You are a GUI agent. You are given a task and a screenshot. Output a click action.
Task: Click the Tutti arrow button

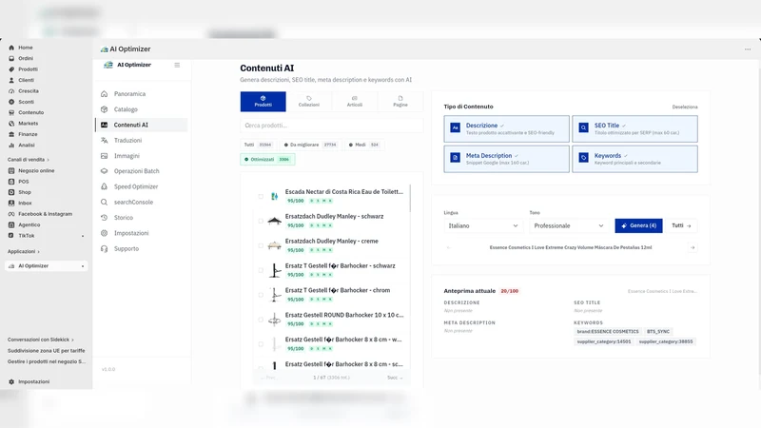tap(681, 225)
